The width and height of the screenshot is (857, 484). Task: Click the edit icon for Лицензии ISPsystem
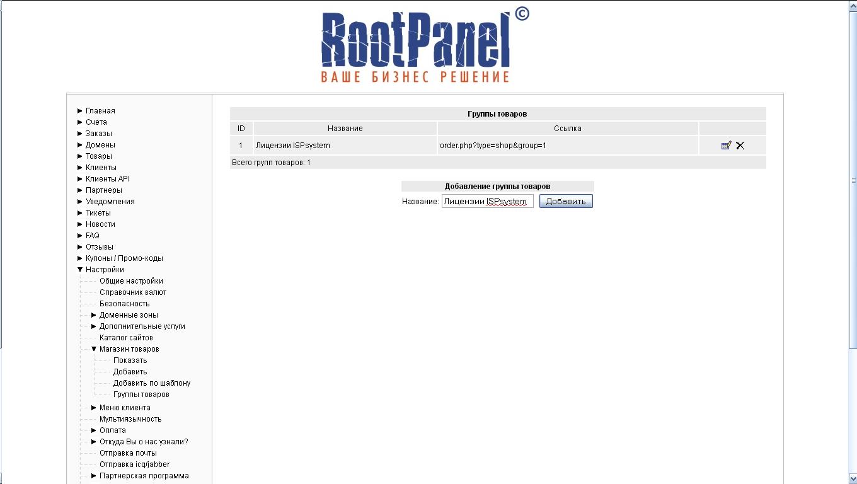pyautogui.click(x=726, y=146)
